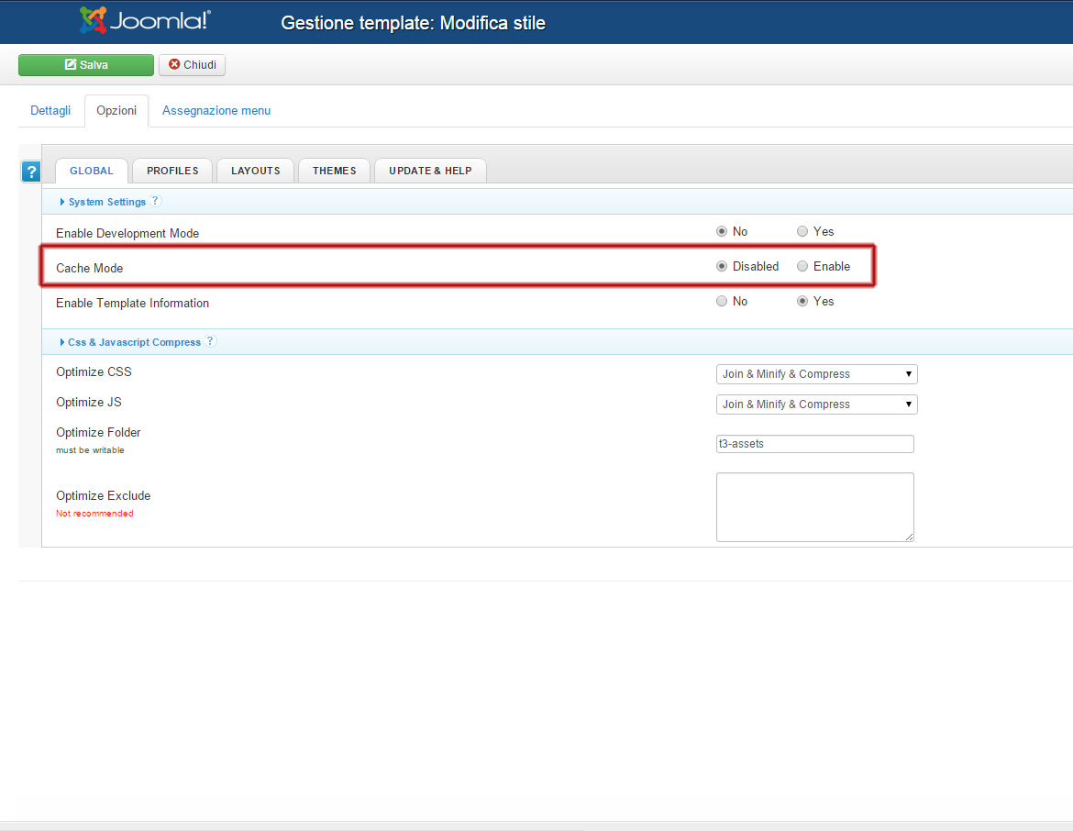Open the Optimize CSS dropdown
This screenshot has height=831, width=1073.
coord(816,374)
